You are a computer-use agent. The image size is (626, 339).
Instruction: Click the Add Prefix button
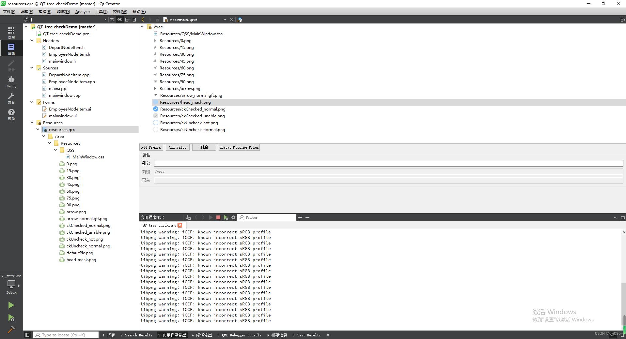(151, 147)
